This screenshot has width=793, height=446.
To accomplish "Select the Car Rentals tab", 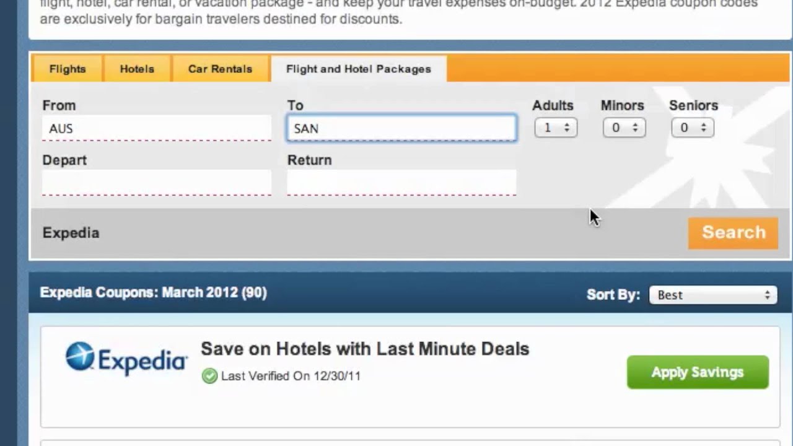I will [x=220, y=69].
